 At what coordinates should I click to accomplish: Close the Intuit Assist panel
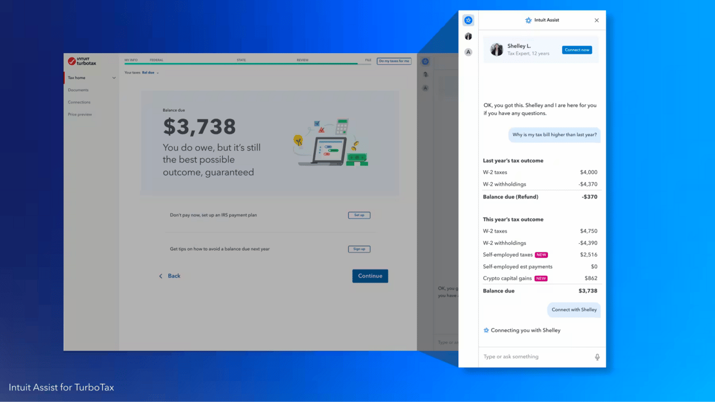597,20
